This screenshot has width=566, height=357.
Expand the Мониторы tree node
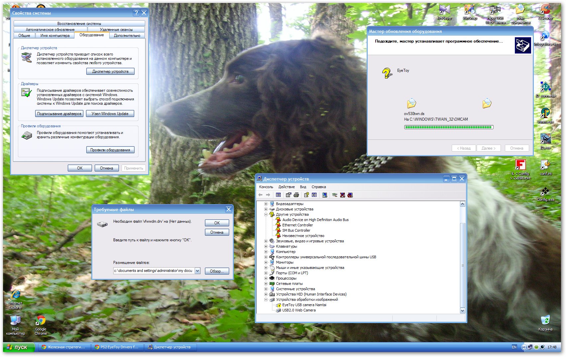(x=266, y=263)
